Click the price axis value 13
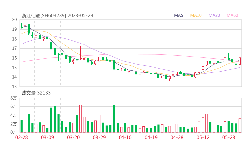 pos(14,87)
